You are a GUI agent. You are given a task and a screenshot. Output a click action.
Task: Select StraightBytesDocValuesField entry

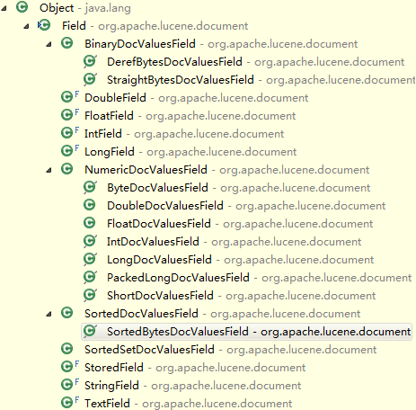click(x=261, y=80)
